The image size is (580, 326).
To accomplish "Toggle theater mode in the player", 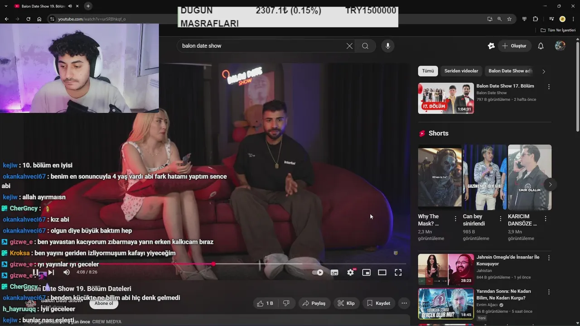I will pyautogui.click(x=382, y=273).
